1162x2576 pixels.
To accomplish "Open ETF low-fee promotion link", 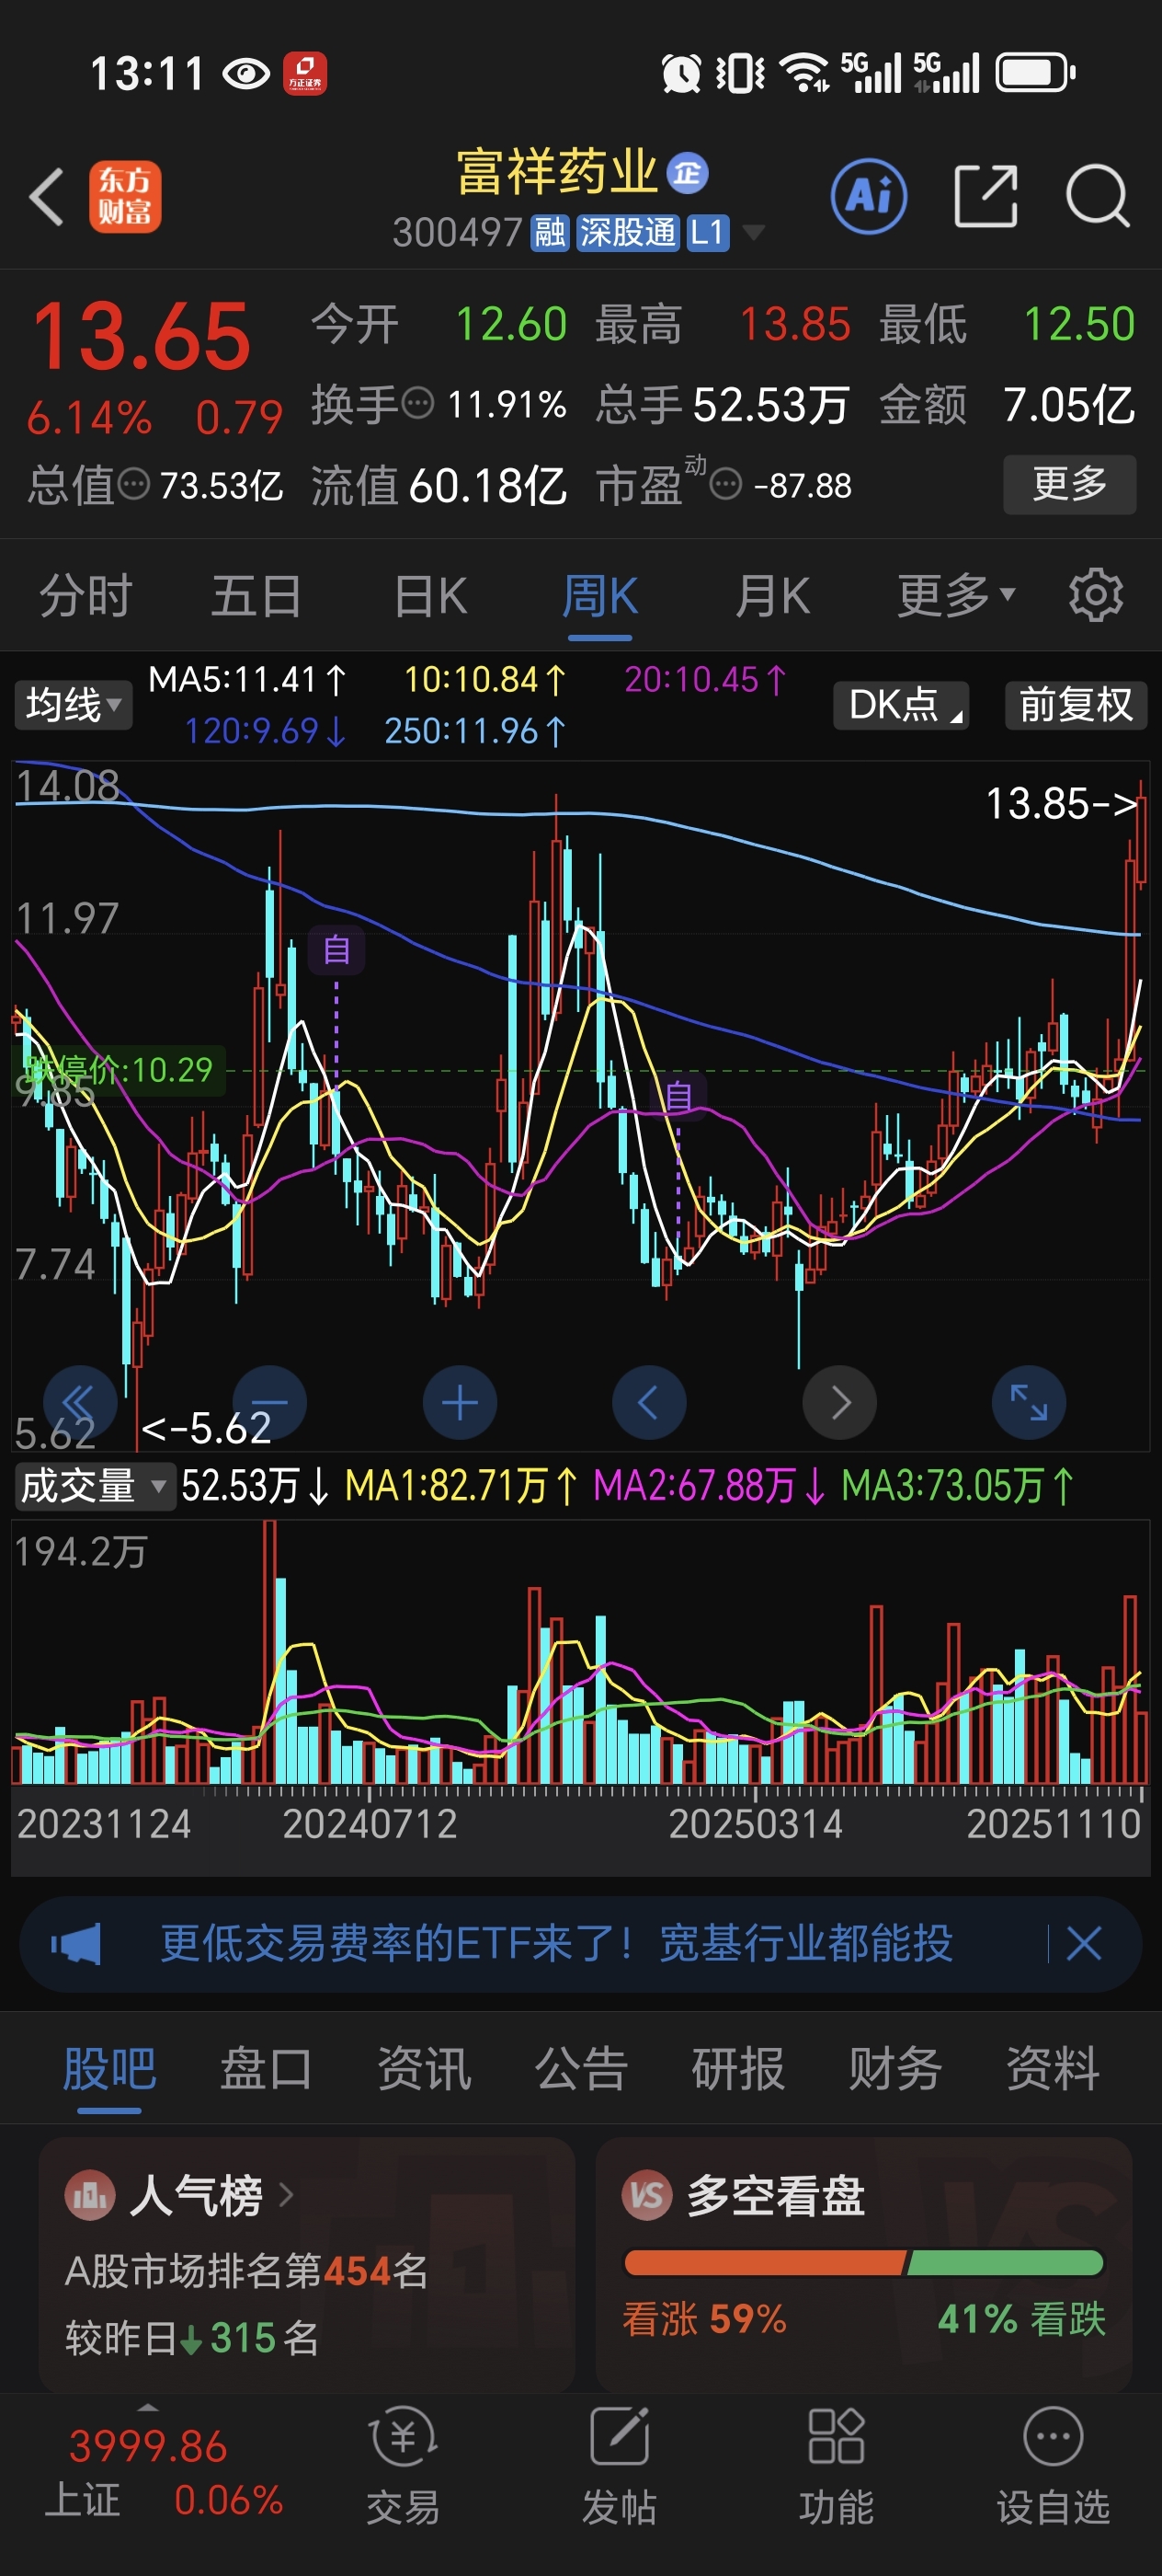I will tap(556, 1944).
